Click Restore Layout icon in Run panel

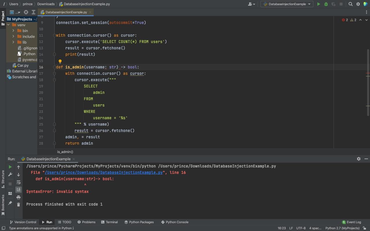tap(10, 193)
